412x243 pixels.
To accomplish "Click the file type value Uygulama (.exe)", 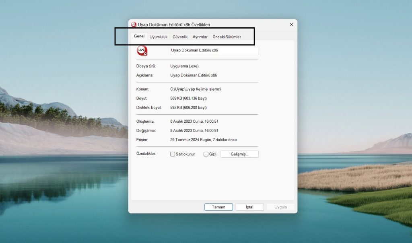I will pos(184,66).
